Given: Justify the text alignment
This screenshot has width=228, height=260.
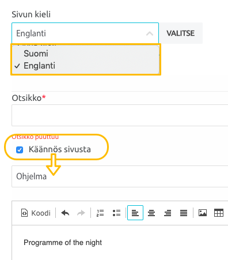Looking at the screenshot, I should tap(184, 213).
